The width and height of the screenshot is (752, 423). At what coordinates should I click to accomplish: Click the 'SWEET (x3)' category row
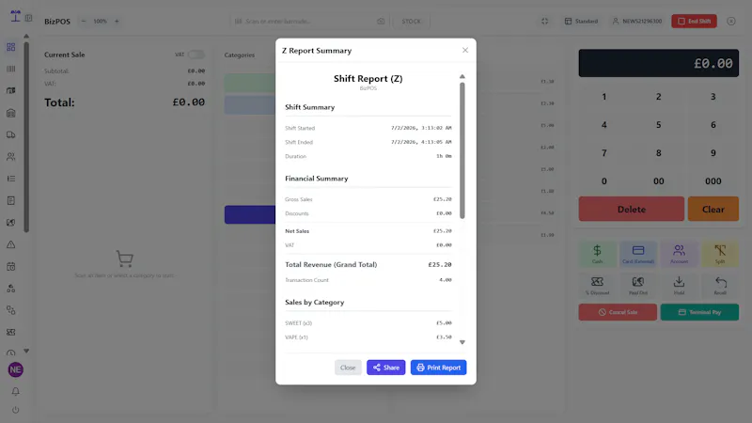(368, 322)
